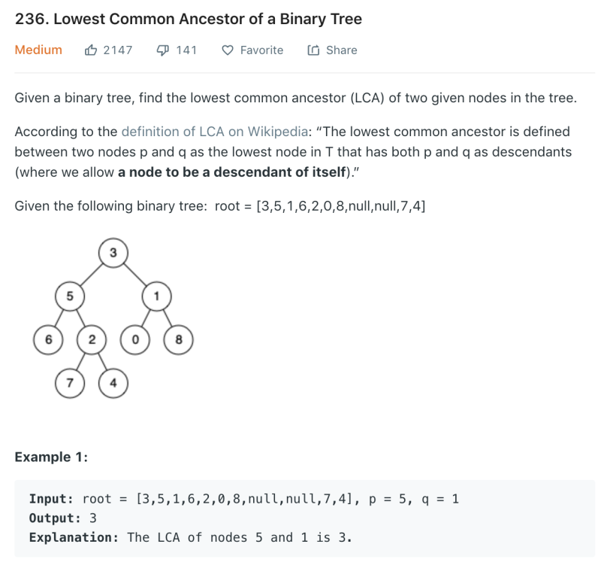601x562 pixels.
Task: Click the Medium difficulty label
Action: click(38, 50)
